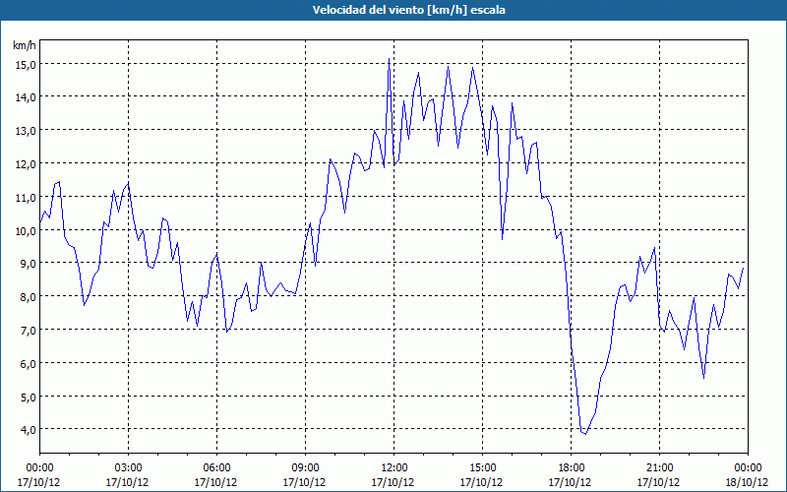Click the sharp dip after 15:00 near 10 km/h

click(502, 239)
